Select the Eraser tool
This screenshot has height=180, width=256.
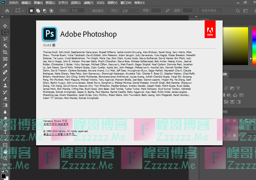(5, 99)
